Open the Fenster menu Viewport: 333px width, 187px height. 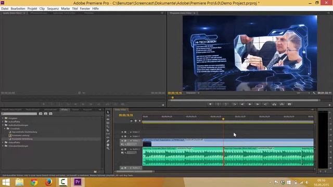(x=85, y=8)
